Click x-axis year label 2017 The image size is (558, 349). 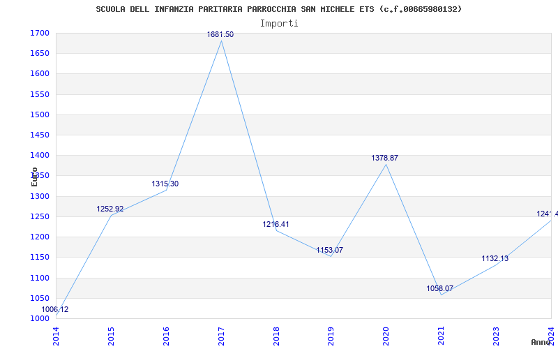coord(221,336)
